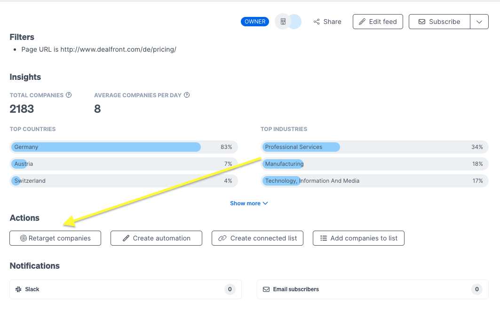
Task: Click the help icon beside Total Companies
Action: point(69,95)
